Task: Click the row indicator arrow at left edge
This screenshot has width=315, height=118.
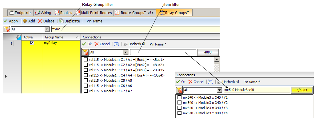Action: pos(6,76)
